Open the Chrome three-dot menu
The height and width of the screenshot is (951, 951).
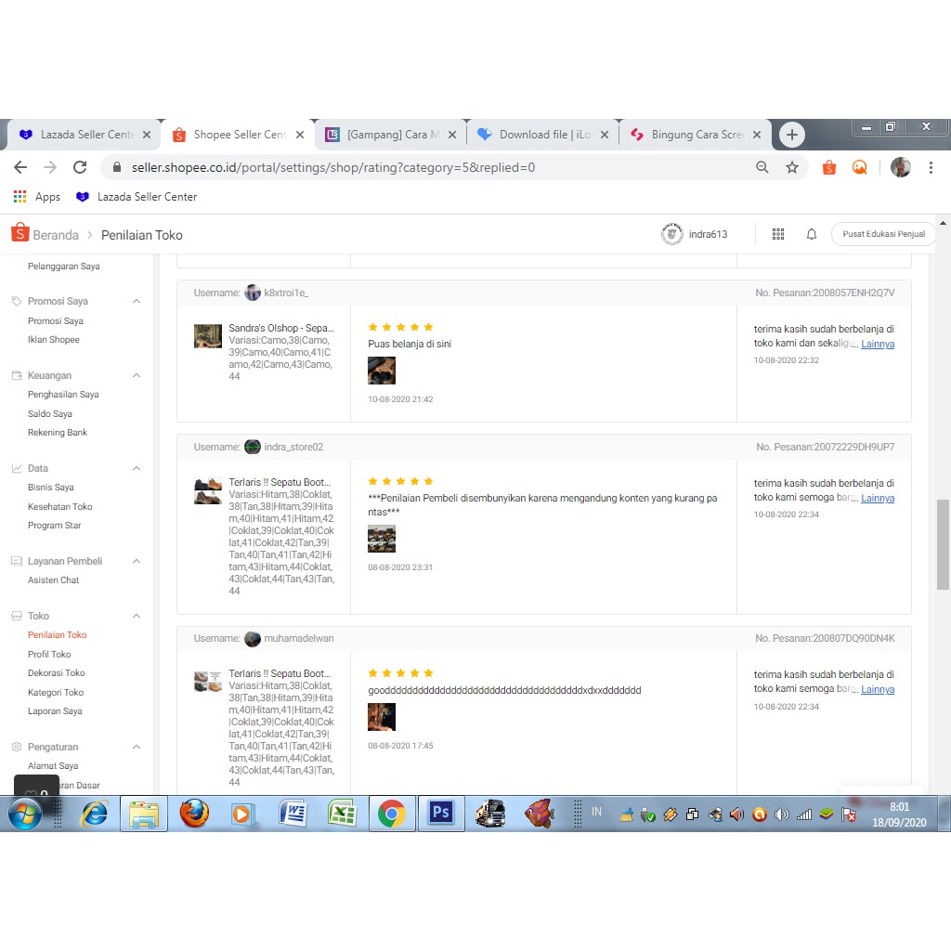click(931, 167)
